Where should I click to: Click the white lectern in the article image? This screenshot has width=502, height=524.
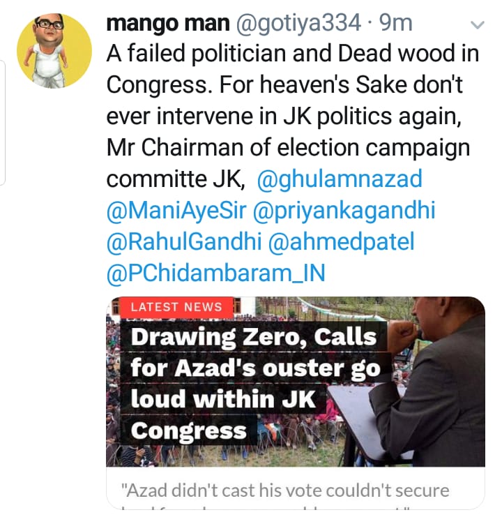coord(363,419)
